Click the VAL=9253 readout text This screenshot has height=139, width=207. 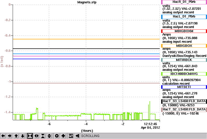187,105
